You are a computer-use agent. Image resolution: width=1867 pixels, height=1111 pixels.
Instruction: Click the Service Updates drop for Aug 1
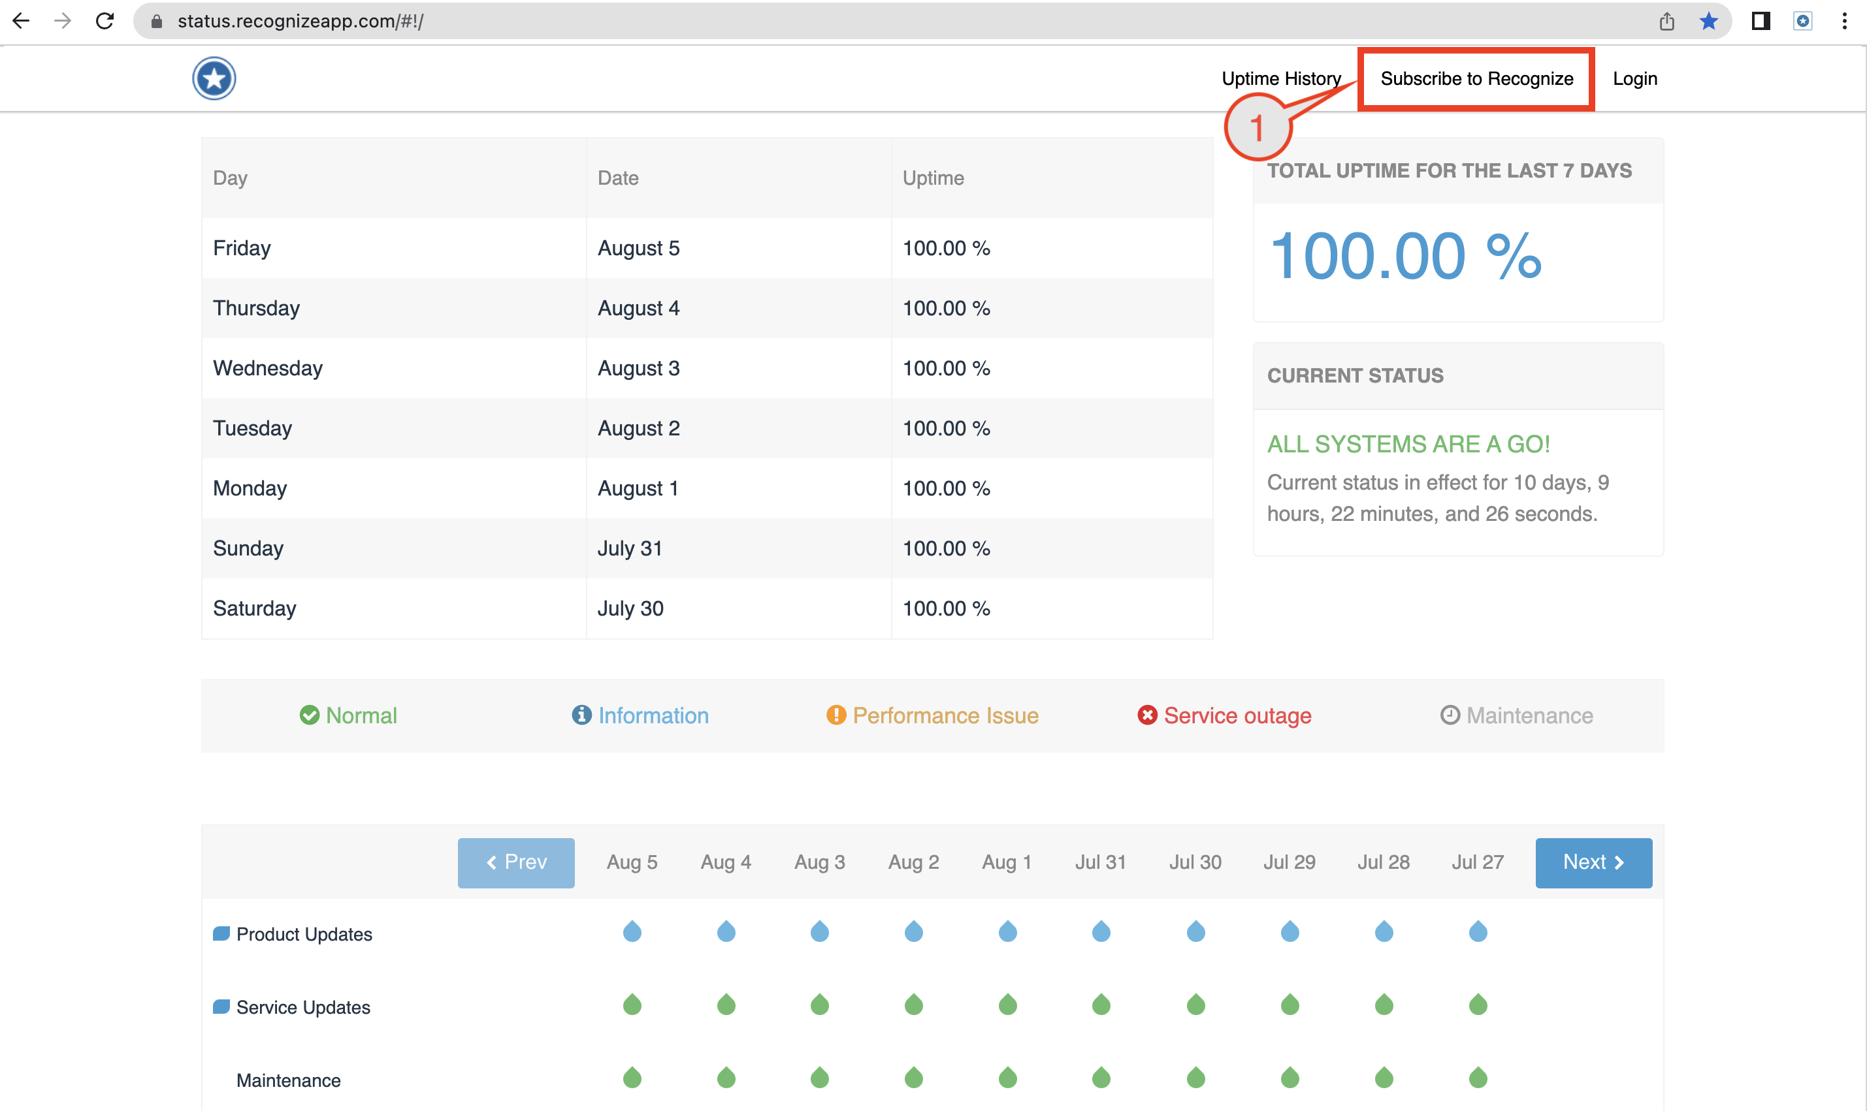point(1008,1005)
